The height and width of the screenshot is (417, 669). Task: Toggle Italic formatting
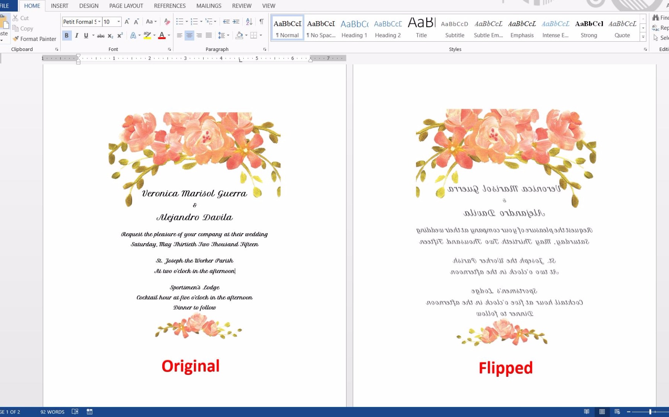pos(76,36)
